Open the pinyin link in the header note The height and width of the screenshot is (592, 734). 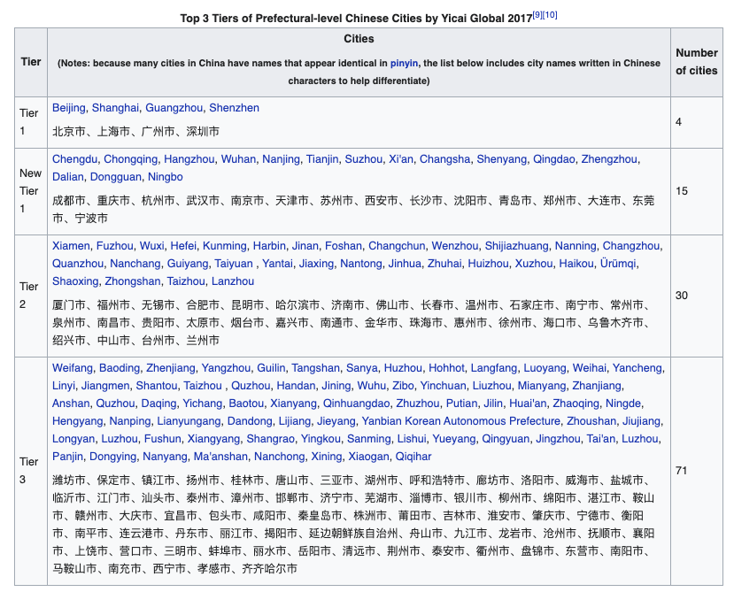point(404,64)
